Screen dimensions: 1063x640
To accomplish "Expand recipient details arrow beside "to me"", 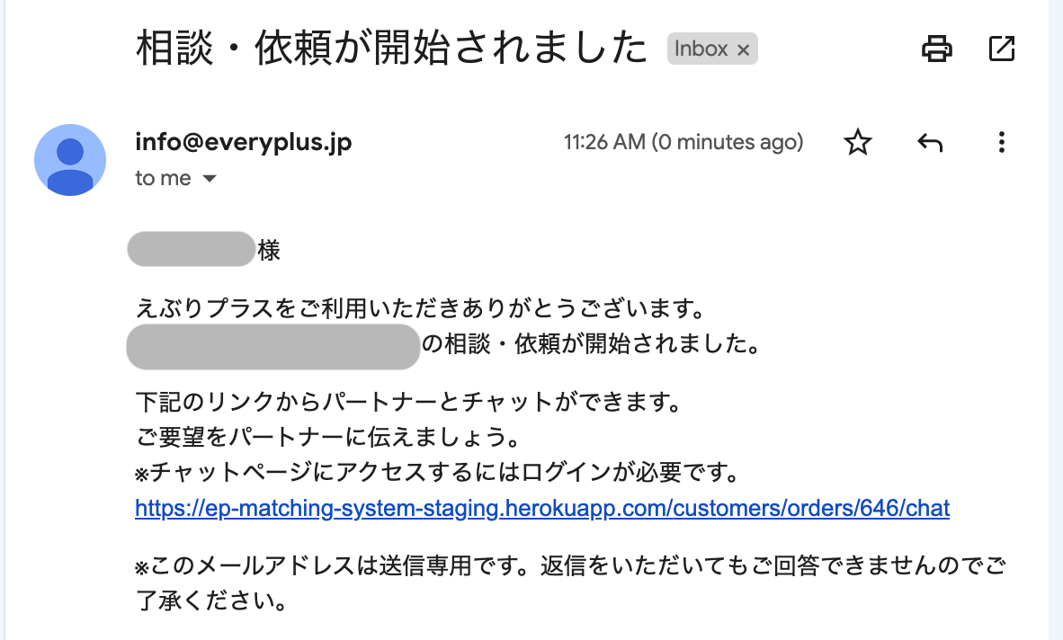I will [210, 179].
